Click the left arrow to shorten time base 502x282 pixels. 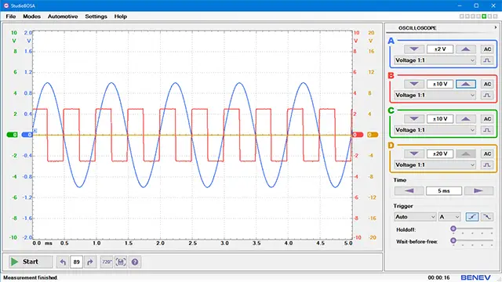pyautogui.click(x=409, y=191)
